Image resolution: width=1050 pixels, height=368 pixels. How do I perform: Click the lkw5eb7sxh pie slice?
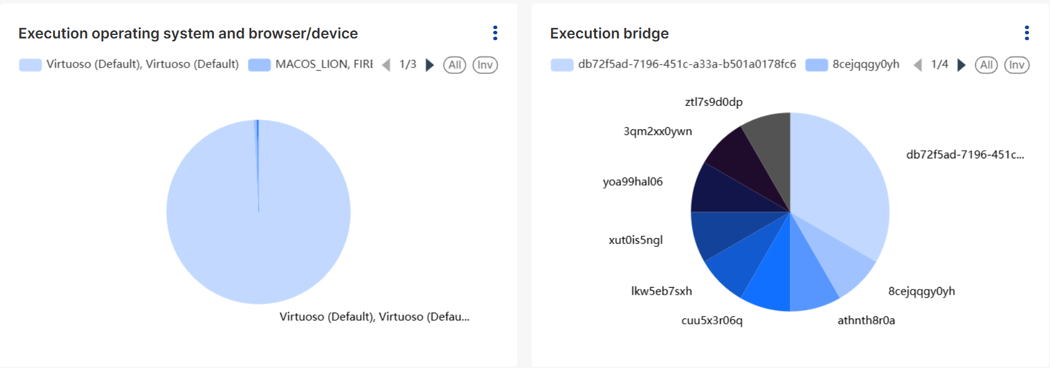pos(743,259)
